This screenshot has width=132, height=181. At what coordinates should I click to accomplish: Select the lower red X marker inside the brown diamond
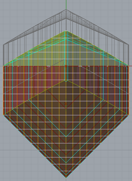(66, 104)
